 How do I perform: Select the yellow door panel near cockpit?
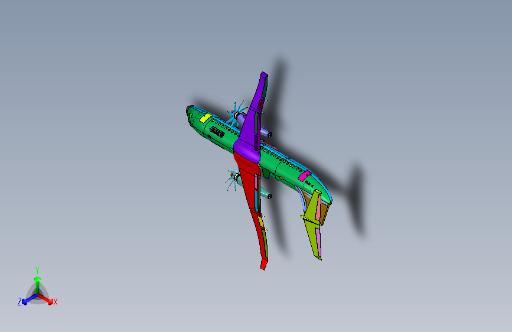click(x=206, y=118)
